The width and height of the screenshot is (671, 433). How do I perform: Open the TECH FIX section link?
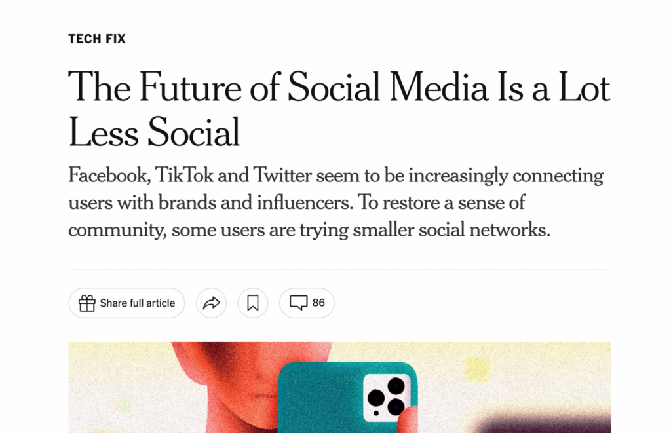(x=96, y=39)
